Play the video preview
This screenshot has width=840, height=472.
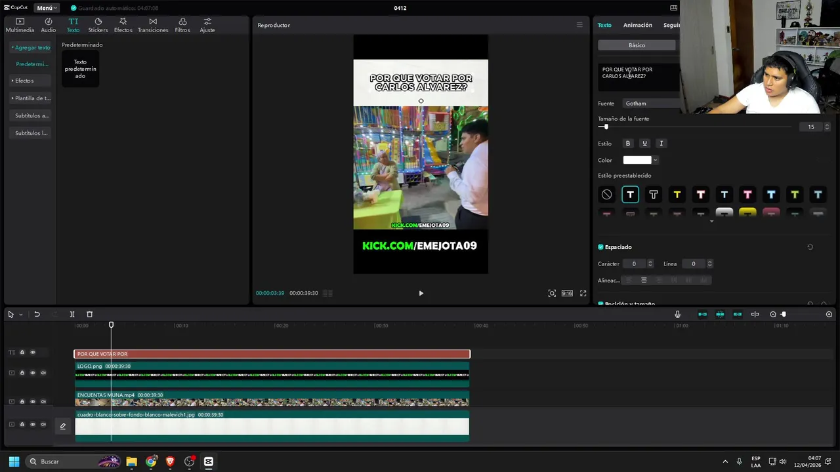421,293
